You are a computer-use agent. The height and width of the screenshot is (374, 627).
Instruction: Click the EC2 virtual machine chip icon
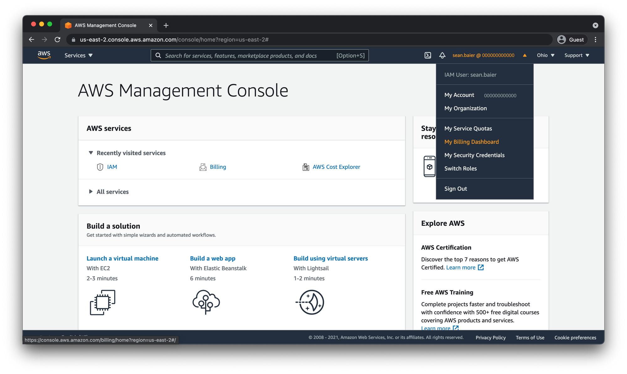pyautogui.click(x=103, y=302)
